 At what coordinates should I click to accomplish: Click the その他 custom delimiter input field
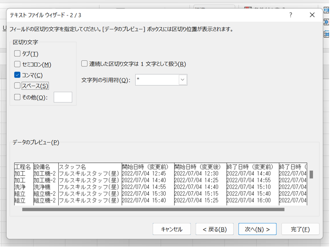[x=63, y=97]
